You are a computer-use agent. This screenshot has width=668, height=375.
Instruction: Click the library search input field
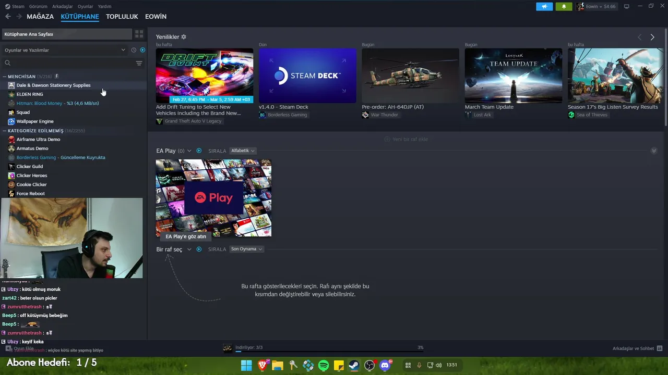click(x=73, y=63)
